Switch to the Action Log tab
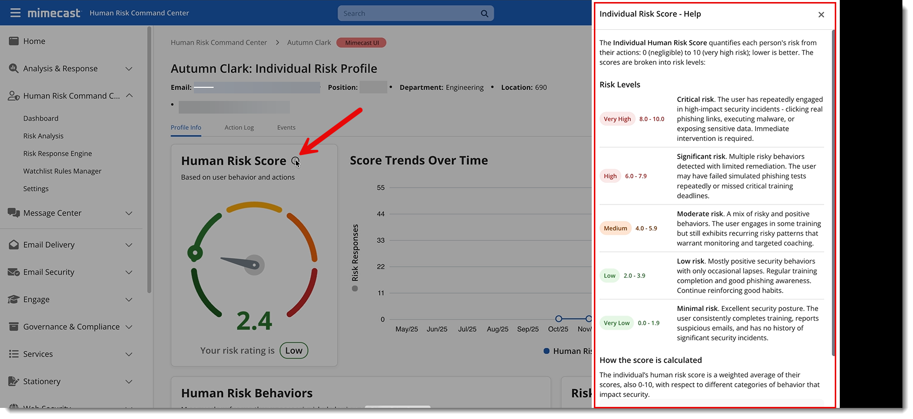 239,128
